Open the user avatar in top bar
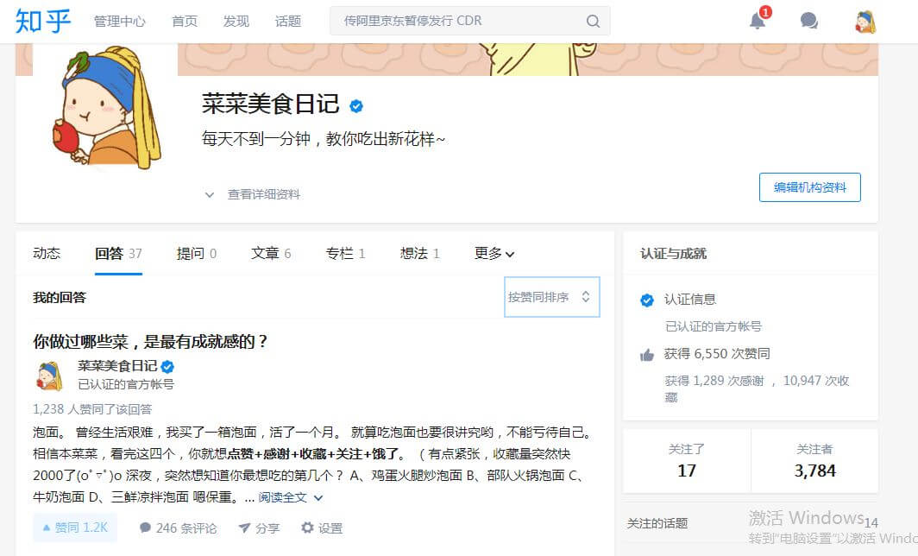The height and width of the screenshot is (556, 918). [x=865, y=22]
